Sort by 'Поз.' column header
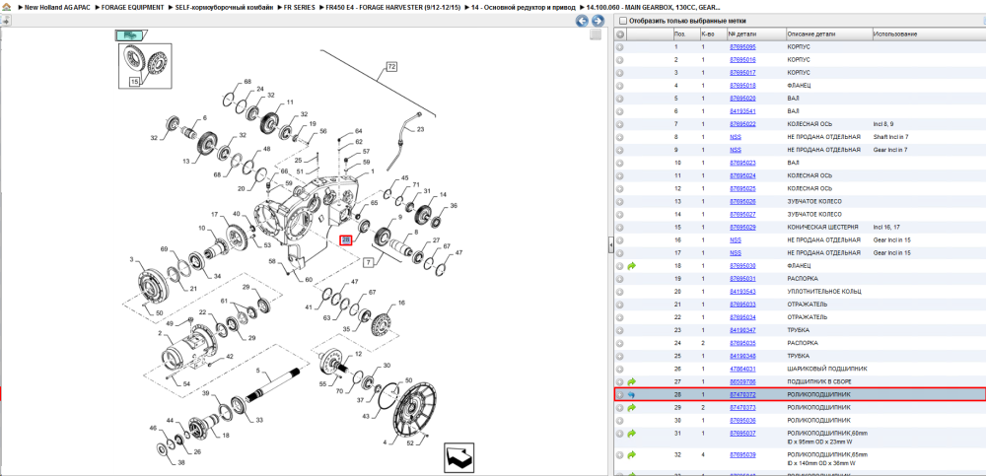 (685, 34)
